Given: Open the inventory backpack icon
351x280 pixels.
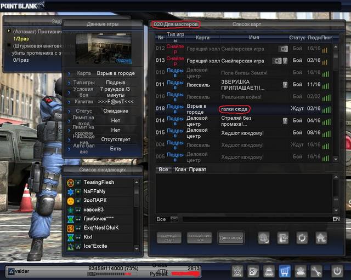Looking at the screenshot, I should (269, 271).
